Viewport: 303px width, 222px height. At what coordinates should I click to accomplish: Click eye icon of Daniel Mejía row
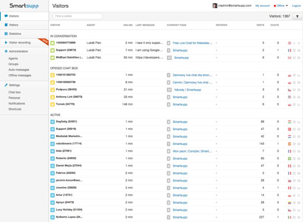[52, 166]
